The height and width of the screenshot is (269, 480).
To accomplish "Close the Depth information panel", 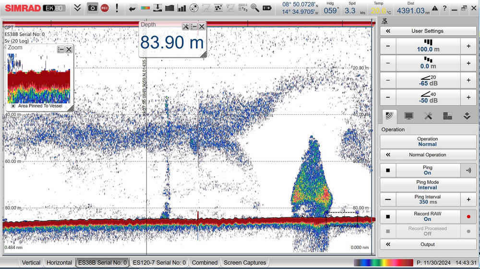I will 202,26.
